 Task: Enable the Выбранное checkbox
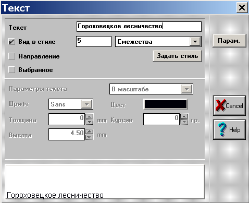pos(12,70)
